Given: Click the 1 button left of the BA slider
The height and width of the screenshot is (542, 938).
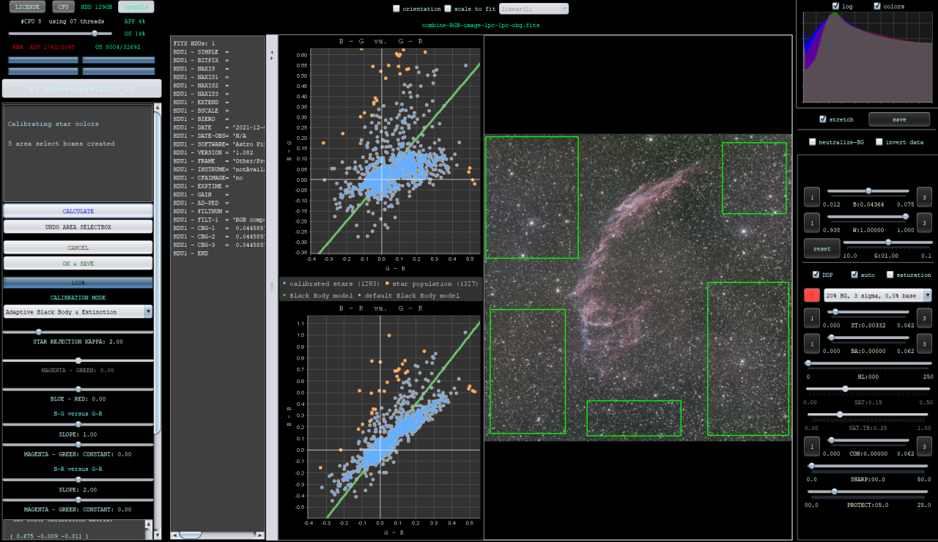Looking at the screenshot, I should (812, 343).
